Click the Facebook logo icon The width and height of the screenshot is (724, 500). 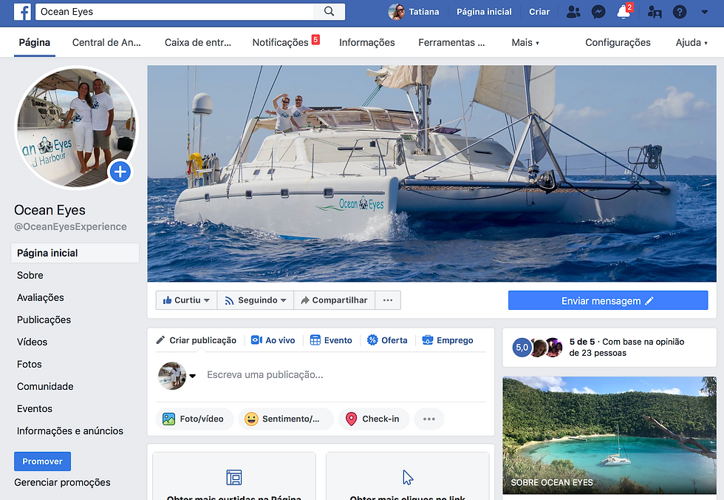pos(22,12)
